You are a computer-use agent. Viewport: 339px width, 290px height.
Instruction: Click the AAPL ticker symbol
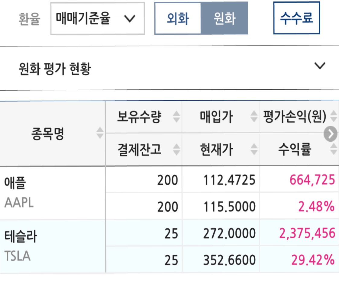19,203
